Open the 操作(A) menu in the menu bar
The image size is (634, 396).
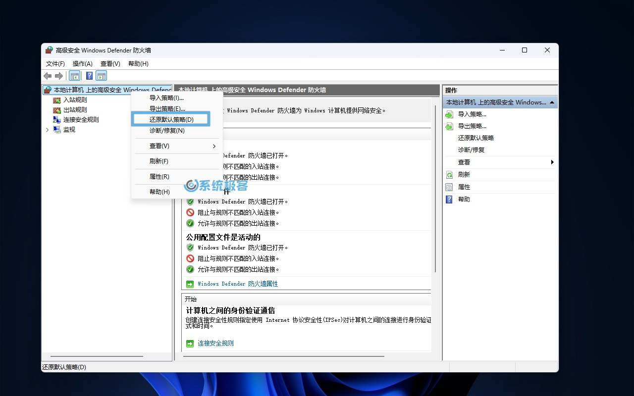point(82,63)
